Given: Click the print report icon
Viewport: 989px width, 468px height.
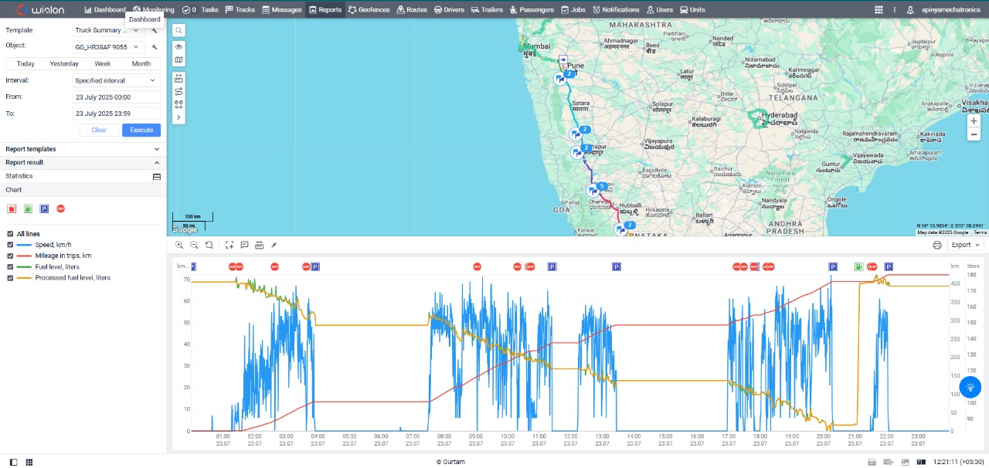Looking at the screenshot, I should [937, 245].
